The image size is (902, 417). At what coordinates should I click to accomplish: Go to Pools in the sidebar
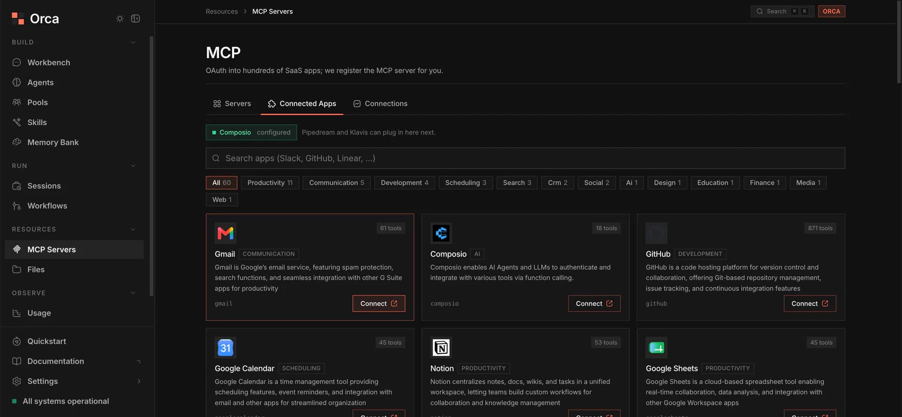pyautogui.click(x=74, y=102)
